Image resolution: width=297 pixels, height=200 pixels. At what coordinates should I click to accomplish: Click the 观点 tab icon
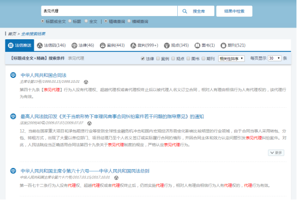click(167, 45)
